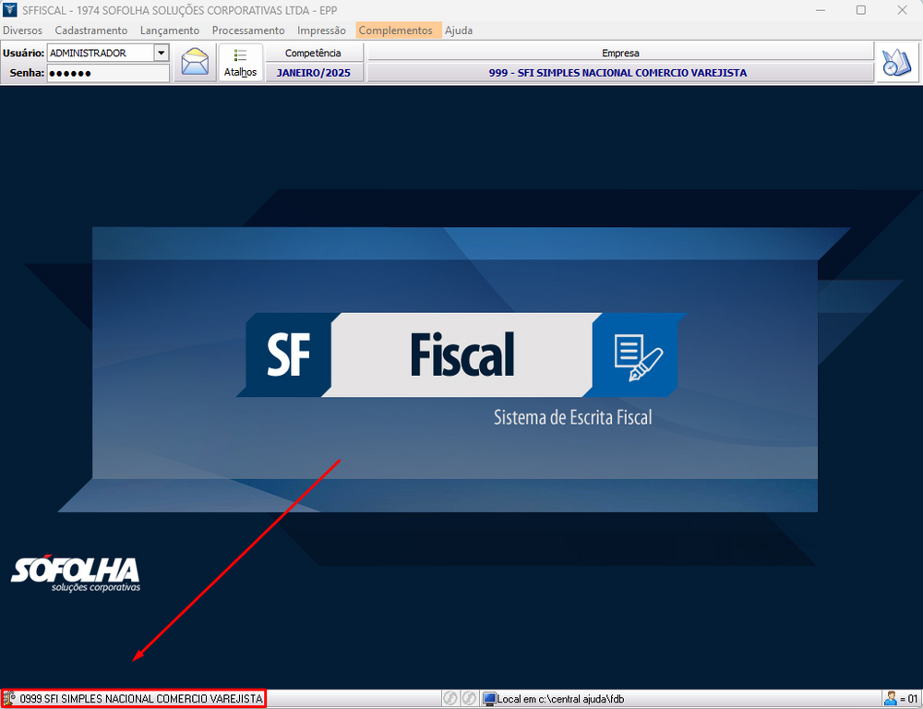Open the Complementos menu
Image resolution: width=923 pixels, height=709 pixels.
[x=395, y=30]
